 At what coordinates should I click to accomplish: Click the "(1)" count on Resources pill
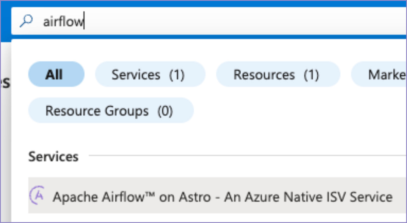[x=311, y=75]
